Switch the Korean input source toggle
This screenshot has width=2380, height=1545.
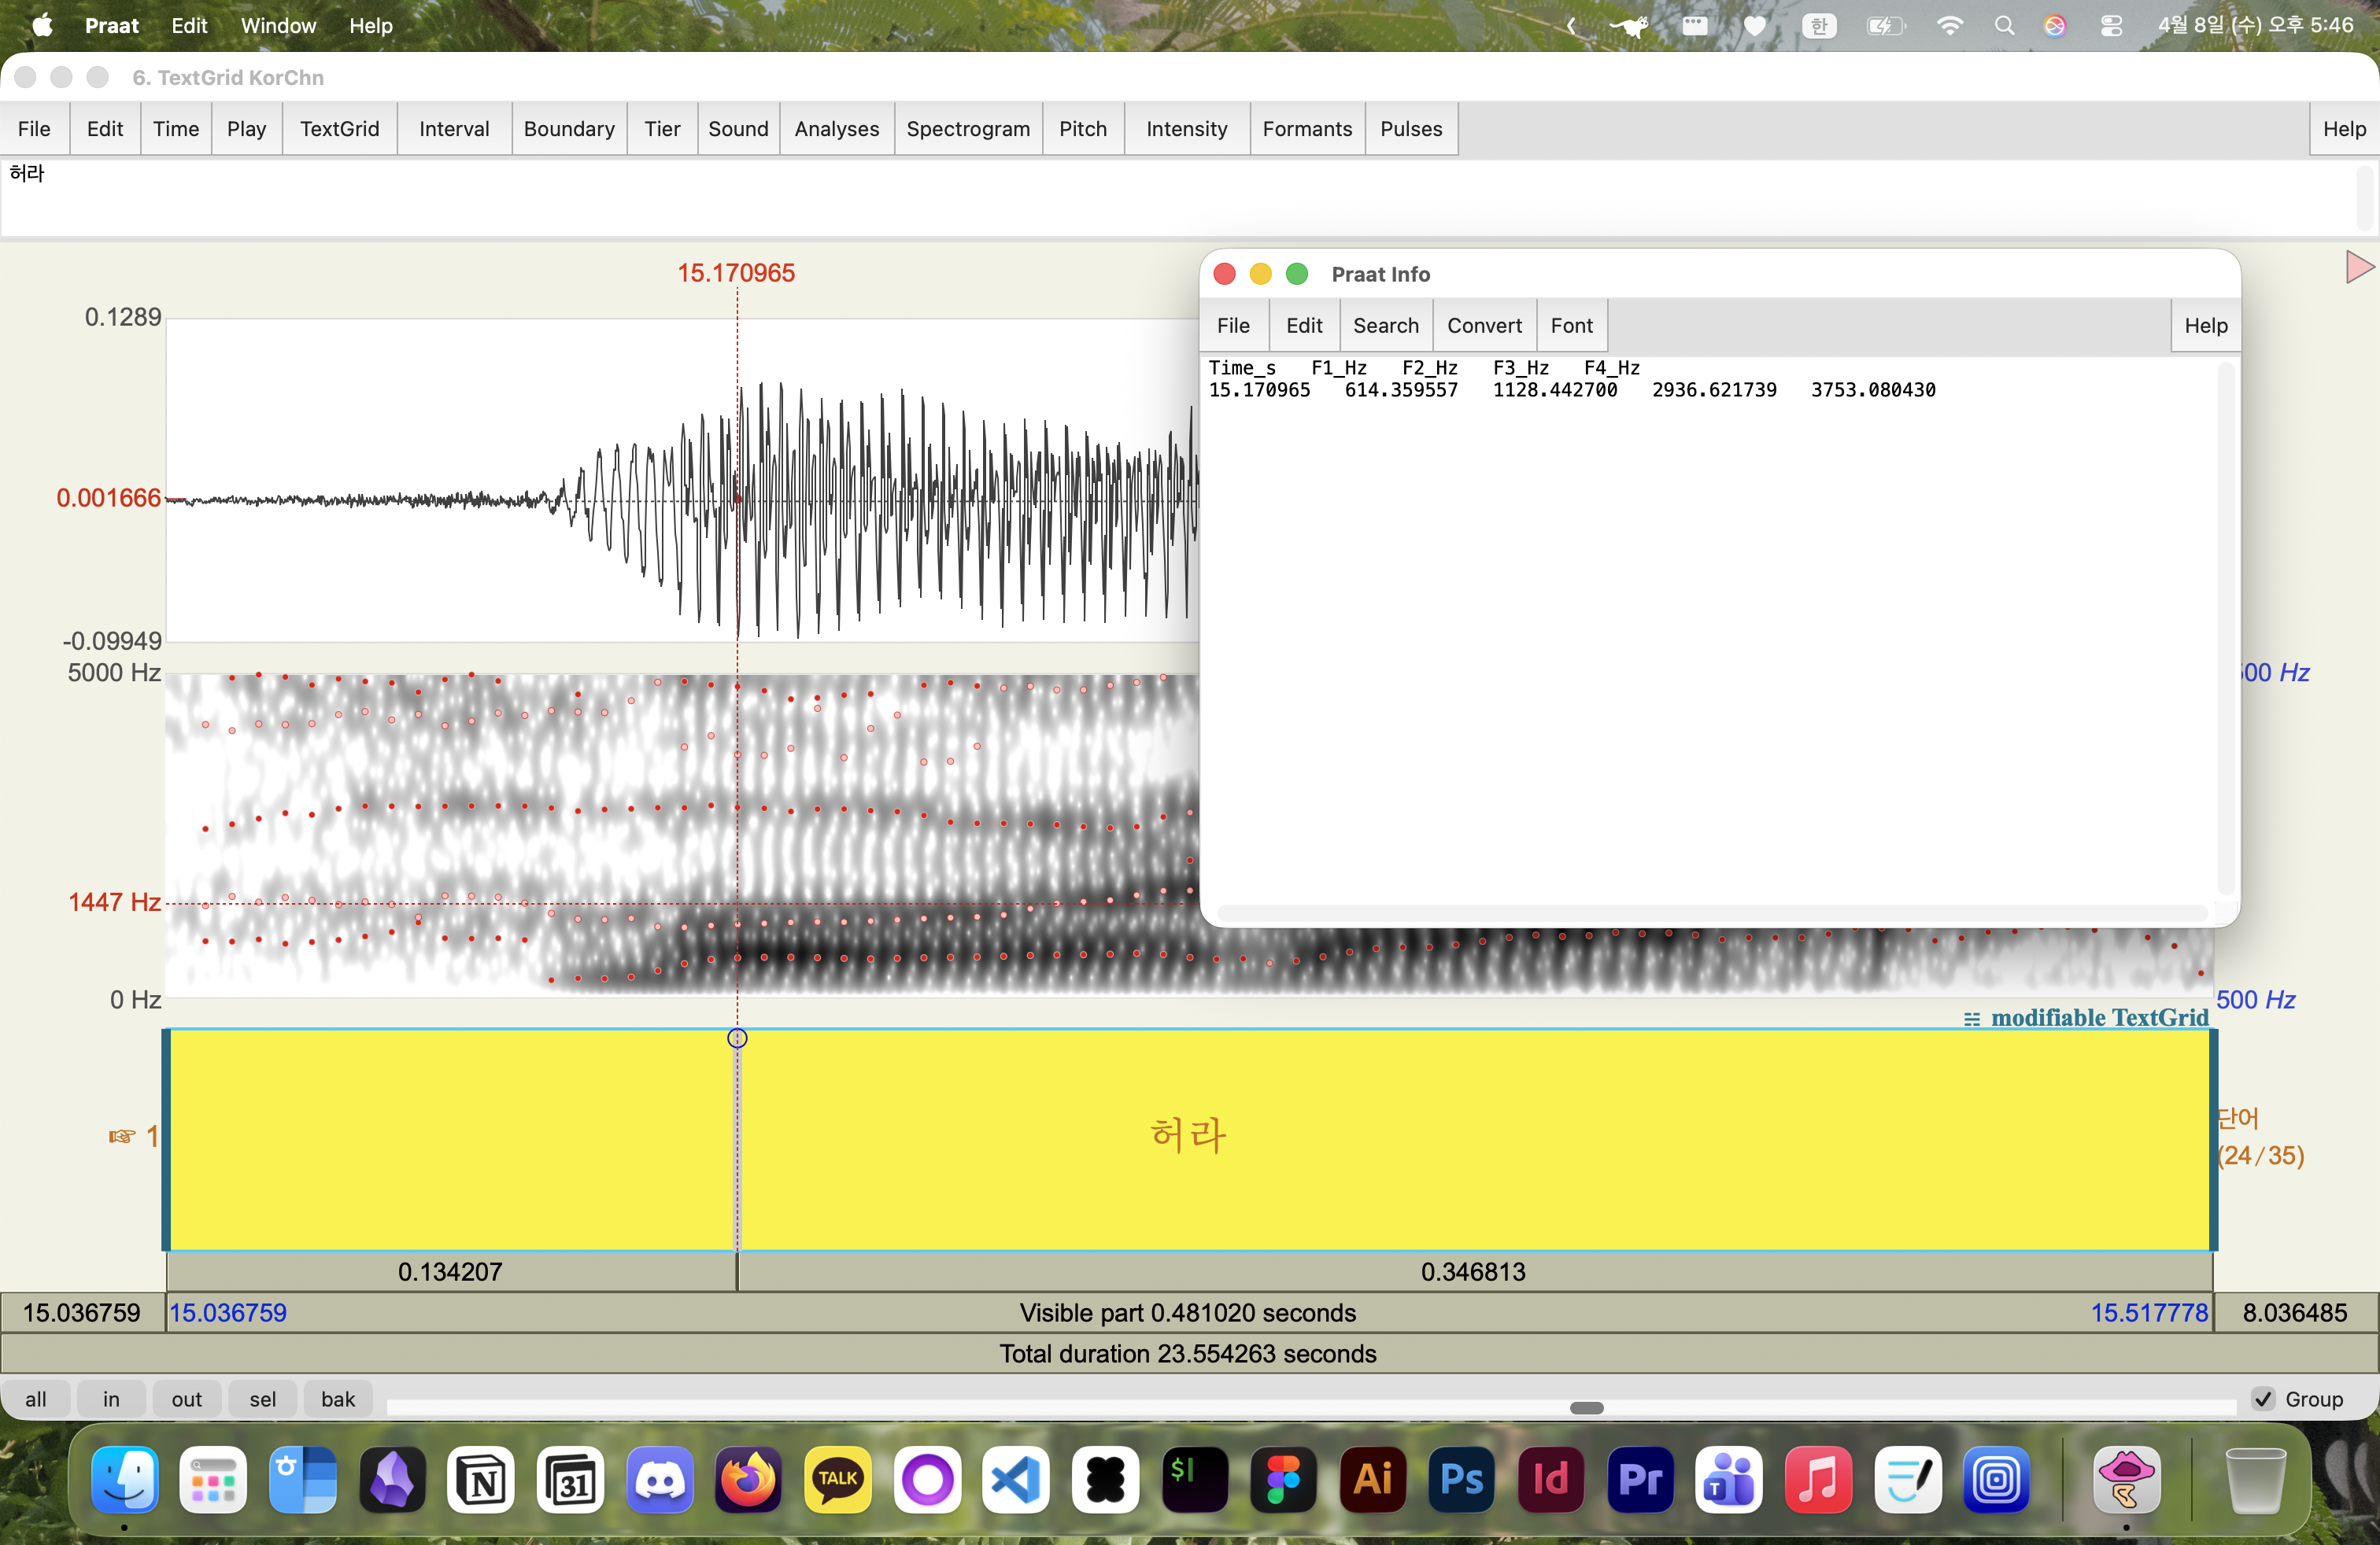pos(1819,26)
